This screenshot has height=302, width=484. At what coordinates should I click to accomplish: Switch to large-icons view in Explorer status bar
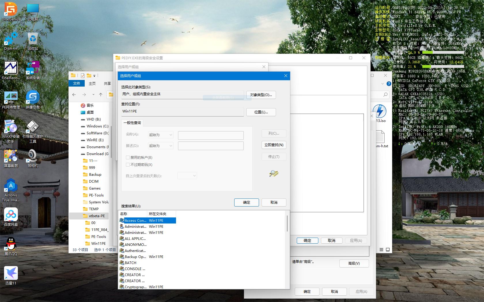[388, 250]
